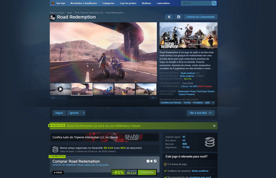Click the Ignorar button
276x178 pixels.
click(x=74, y=113)
